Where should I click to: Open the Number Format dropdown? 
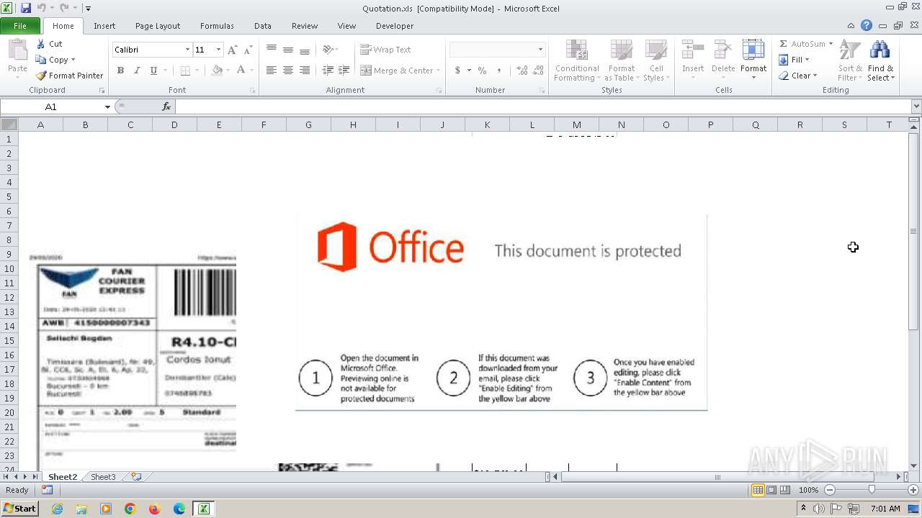pyautogui.click(x=540, y=50)
